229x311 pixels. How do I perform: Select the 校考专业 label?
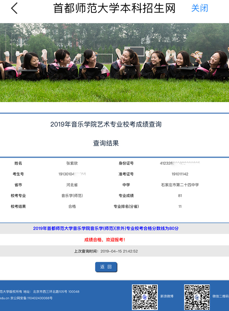coord(18,195)
